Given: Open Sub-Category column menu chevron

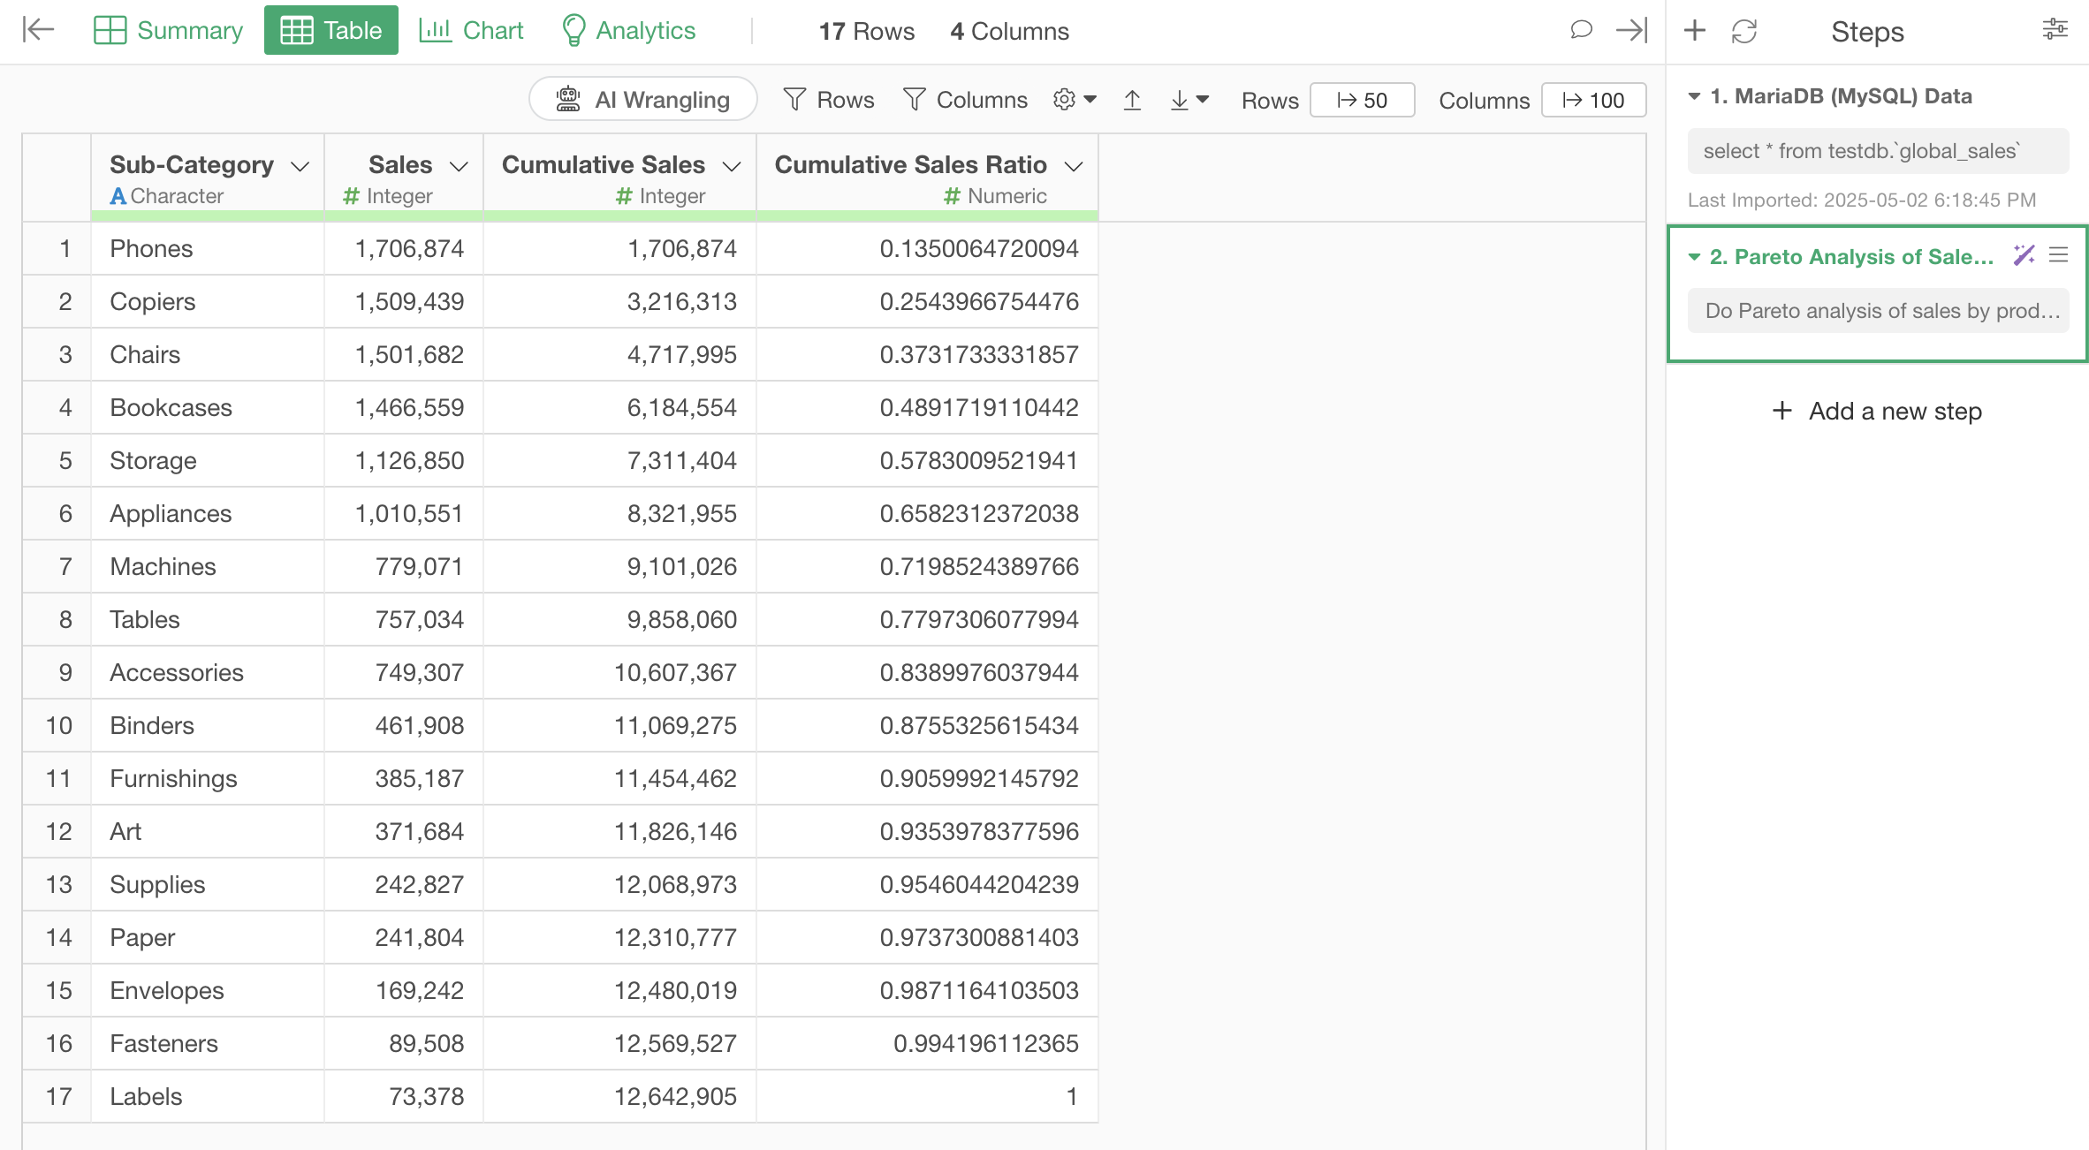Looking at the screenshot, I should [300, 166].
